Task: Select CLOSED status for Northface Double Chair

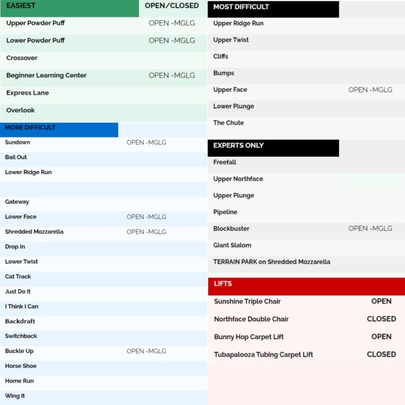Action: 381,319
